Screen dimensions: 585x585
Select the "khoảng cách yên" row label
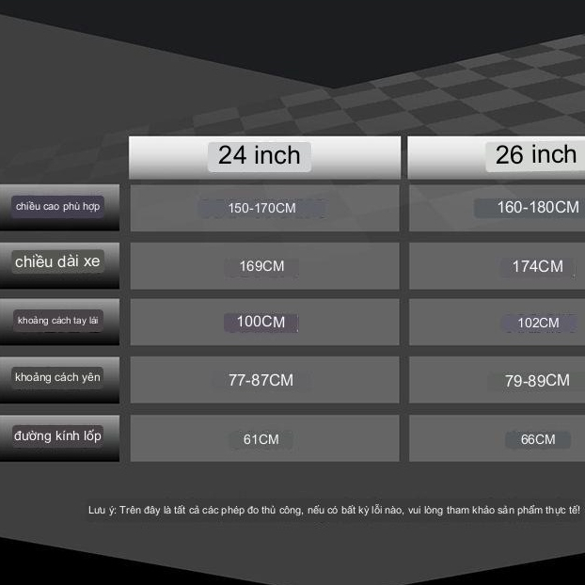58,378
